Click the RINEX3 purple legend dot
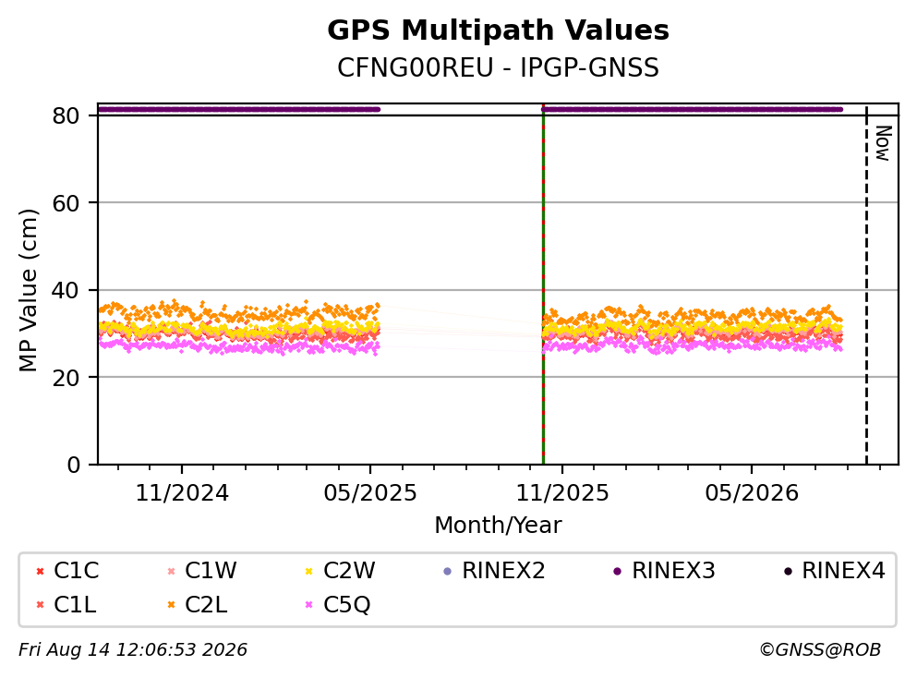 (618, 572)
